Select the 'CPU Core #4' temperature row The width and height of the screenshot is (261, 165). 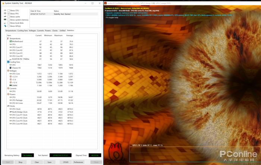[40, 56]
